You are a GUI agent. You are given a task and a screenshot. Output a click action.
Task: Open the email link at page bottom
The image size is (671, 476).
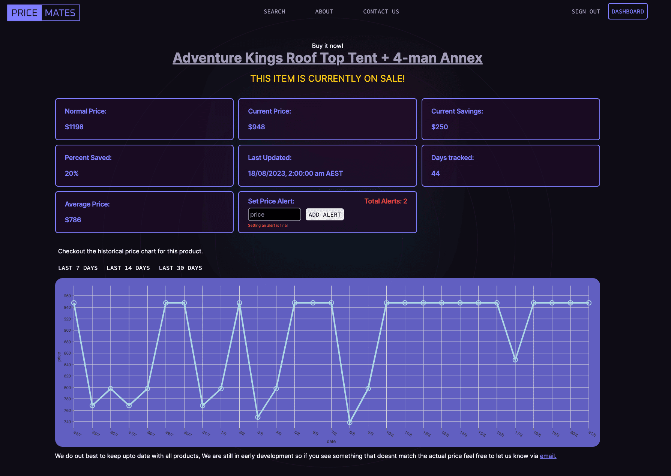point(548,456)
